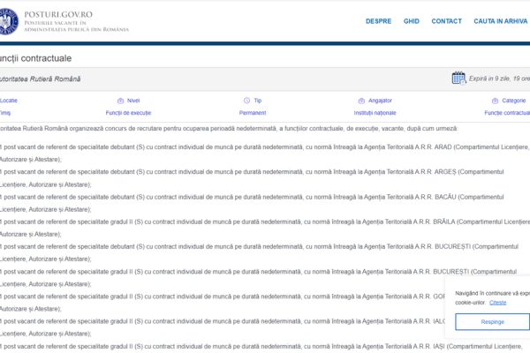Click the briefcase icon next to Angajator
Viewport: 530px width, 353px height.
(x=361, y=101)
